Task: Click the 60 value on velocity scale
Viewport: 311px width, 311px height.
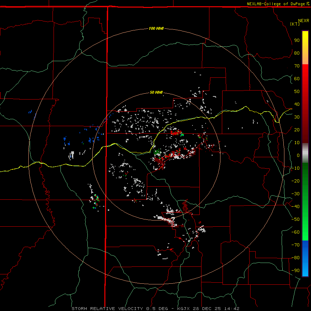Action: (297, 78)
